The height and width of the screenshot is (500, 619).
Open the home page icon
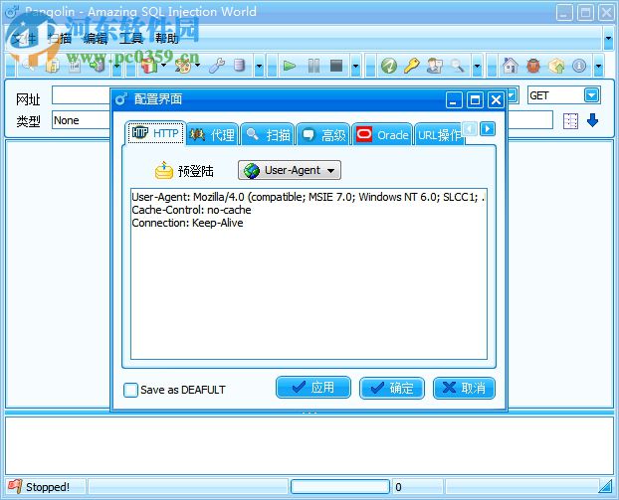pyautogui.click(x=511, y=66)
